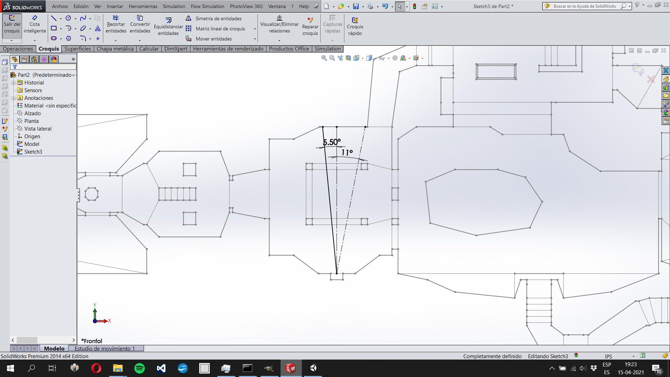670x377 pixels.
Task: Open ConfigurationManager tab in left panel
Action: [34, 59]
